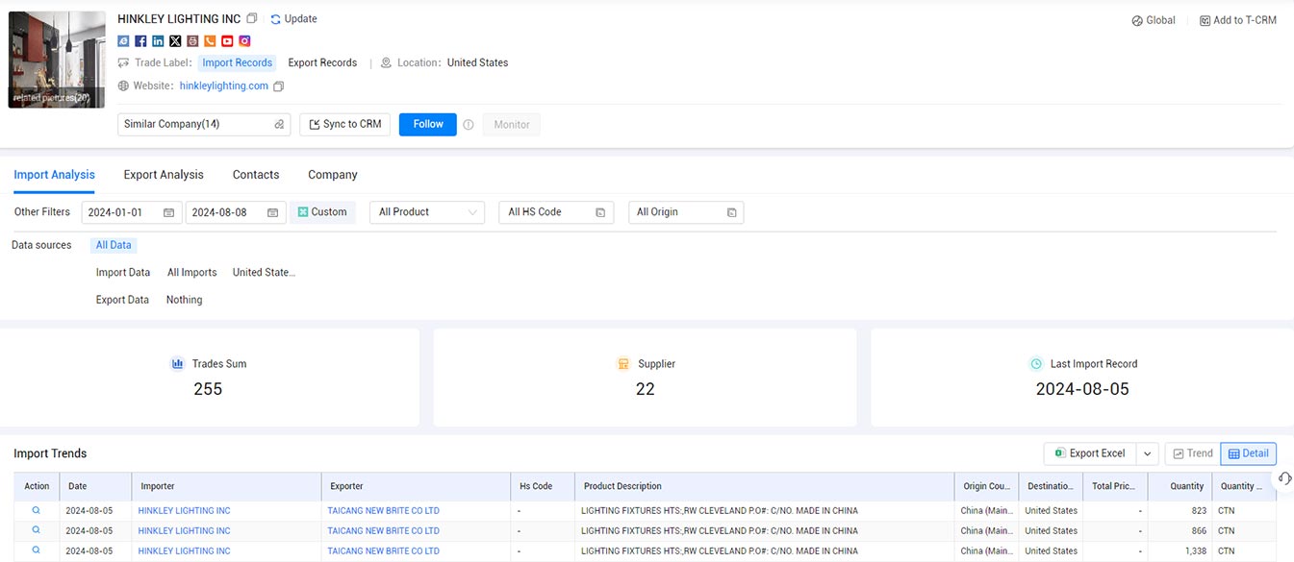Screen dimensions: 1294x562
Task: Select the Nothing export data option
Action: (184, 300)
